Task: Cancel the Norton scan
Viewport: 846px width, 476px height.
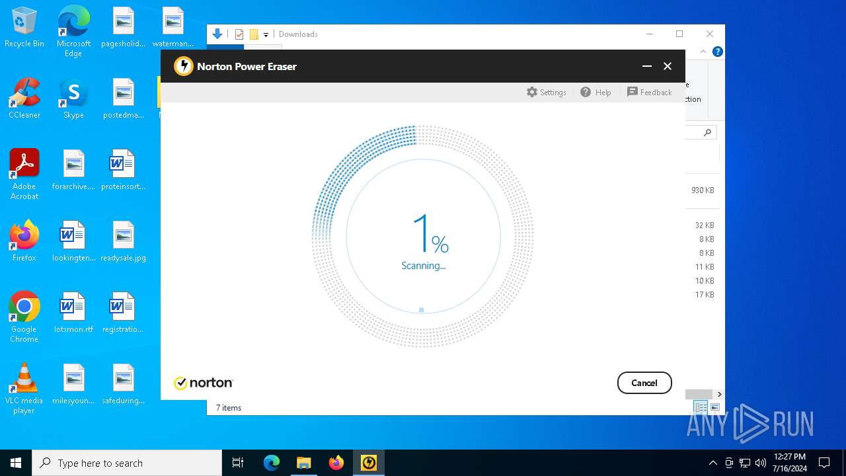Action: [x=644, y=383]
